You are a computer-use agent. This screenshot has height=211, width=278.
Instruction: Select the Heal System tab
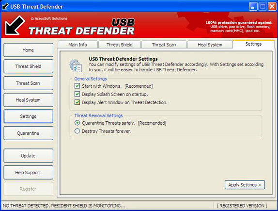coord(210,45)
